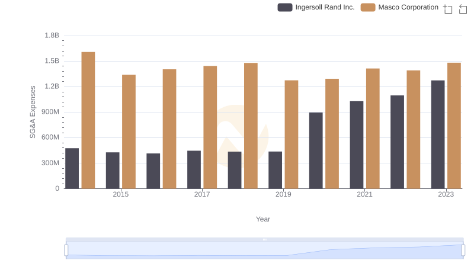Screen dimensions: 474x273
Task: Click the 2019 x-axis label
Action: [x=283, y=194]
